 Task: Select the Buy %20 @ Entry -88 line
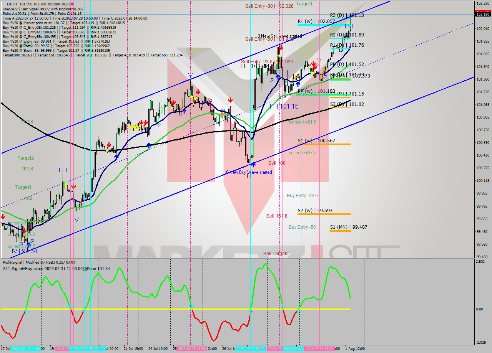coord(56,50)
